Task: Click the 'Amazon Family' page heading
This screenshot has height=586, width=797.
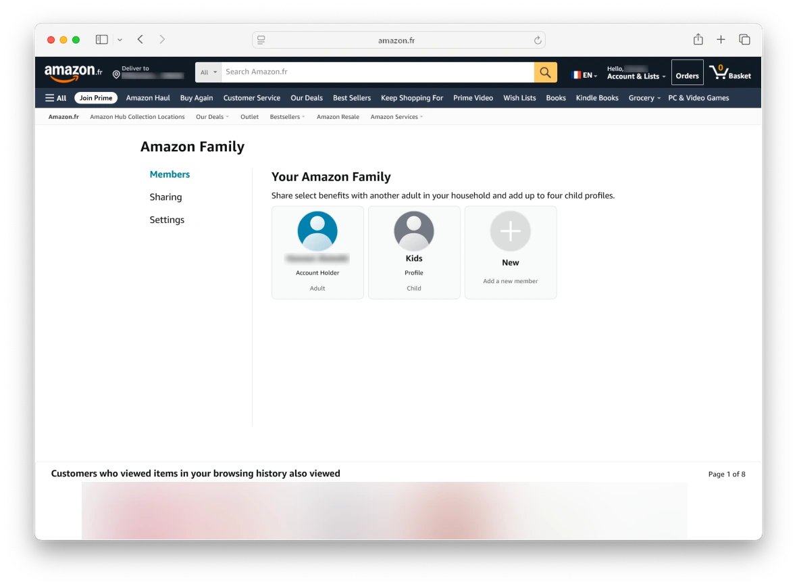Action: [x=192, y=147]
